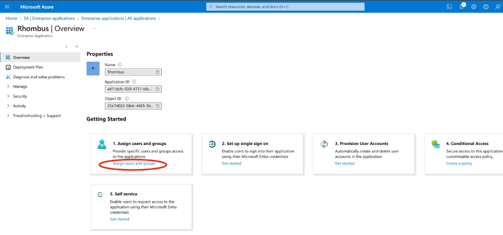This screenshot has width=503, height=235.
Task: Show info tooltip next to Name
Action: click(x=120, y=65)
